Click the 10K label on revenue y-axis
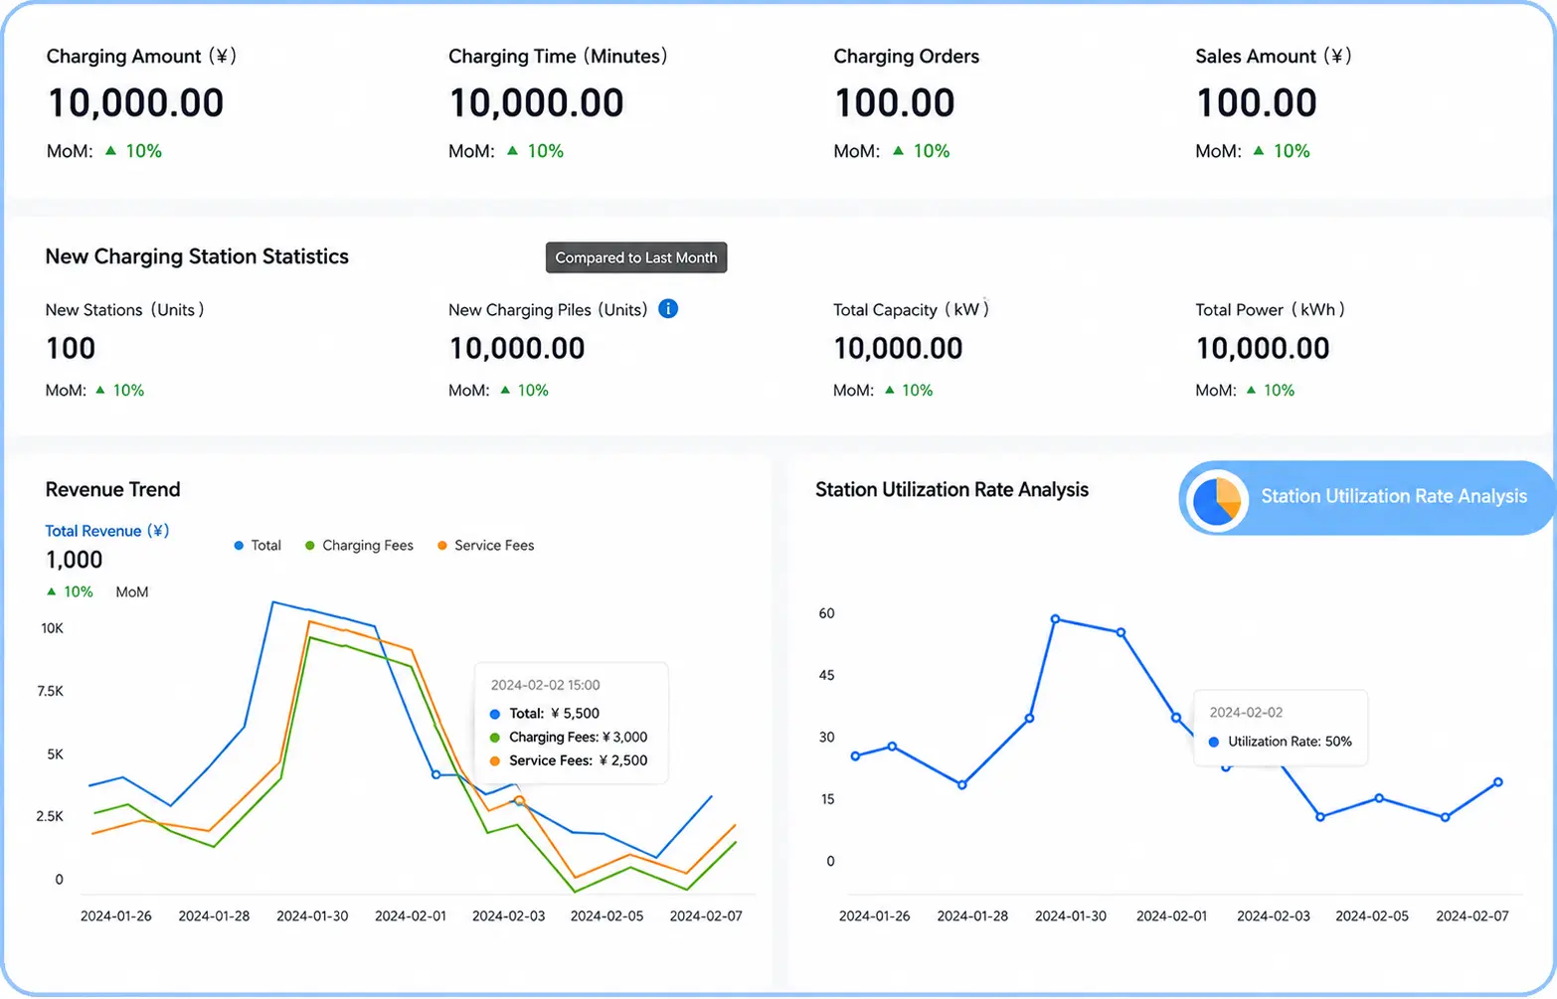The width and height of the screenshot is (1557, 999). pyautogui.click(x=53, y=628)
